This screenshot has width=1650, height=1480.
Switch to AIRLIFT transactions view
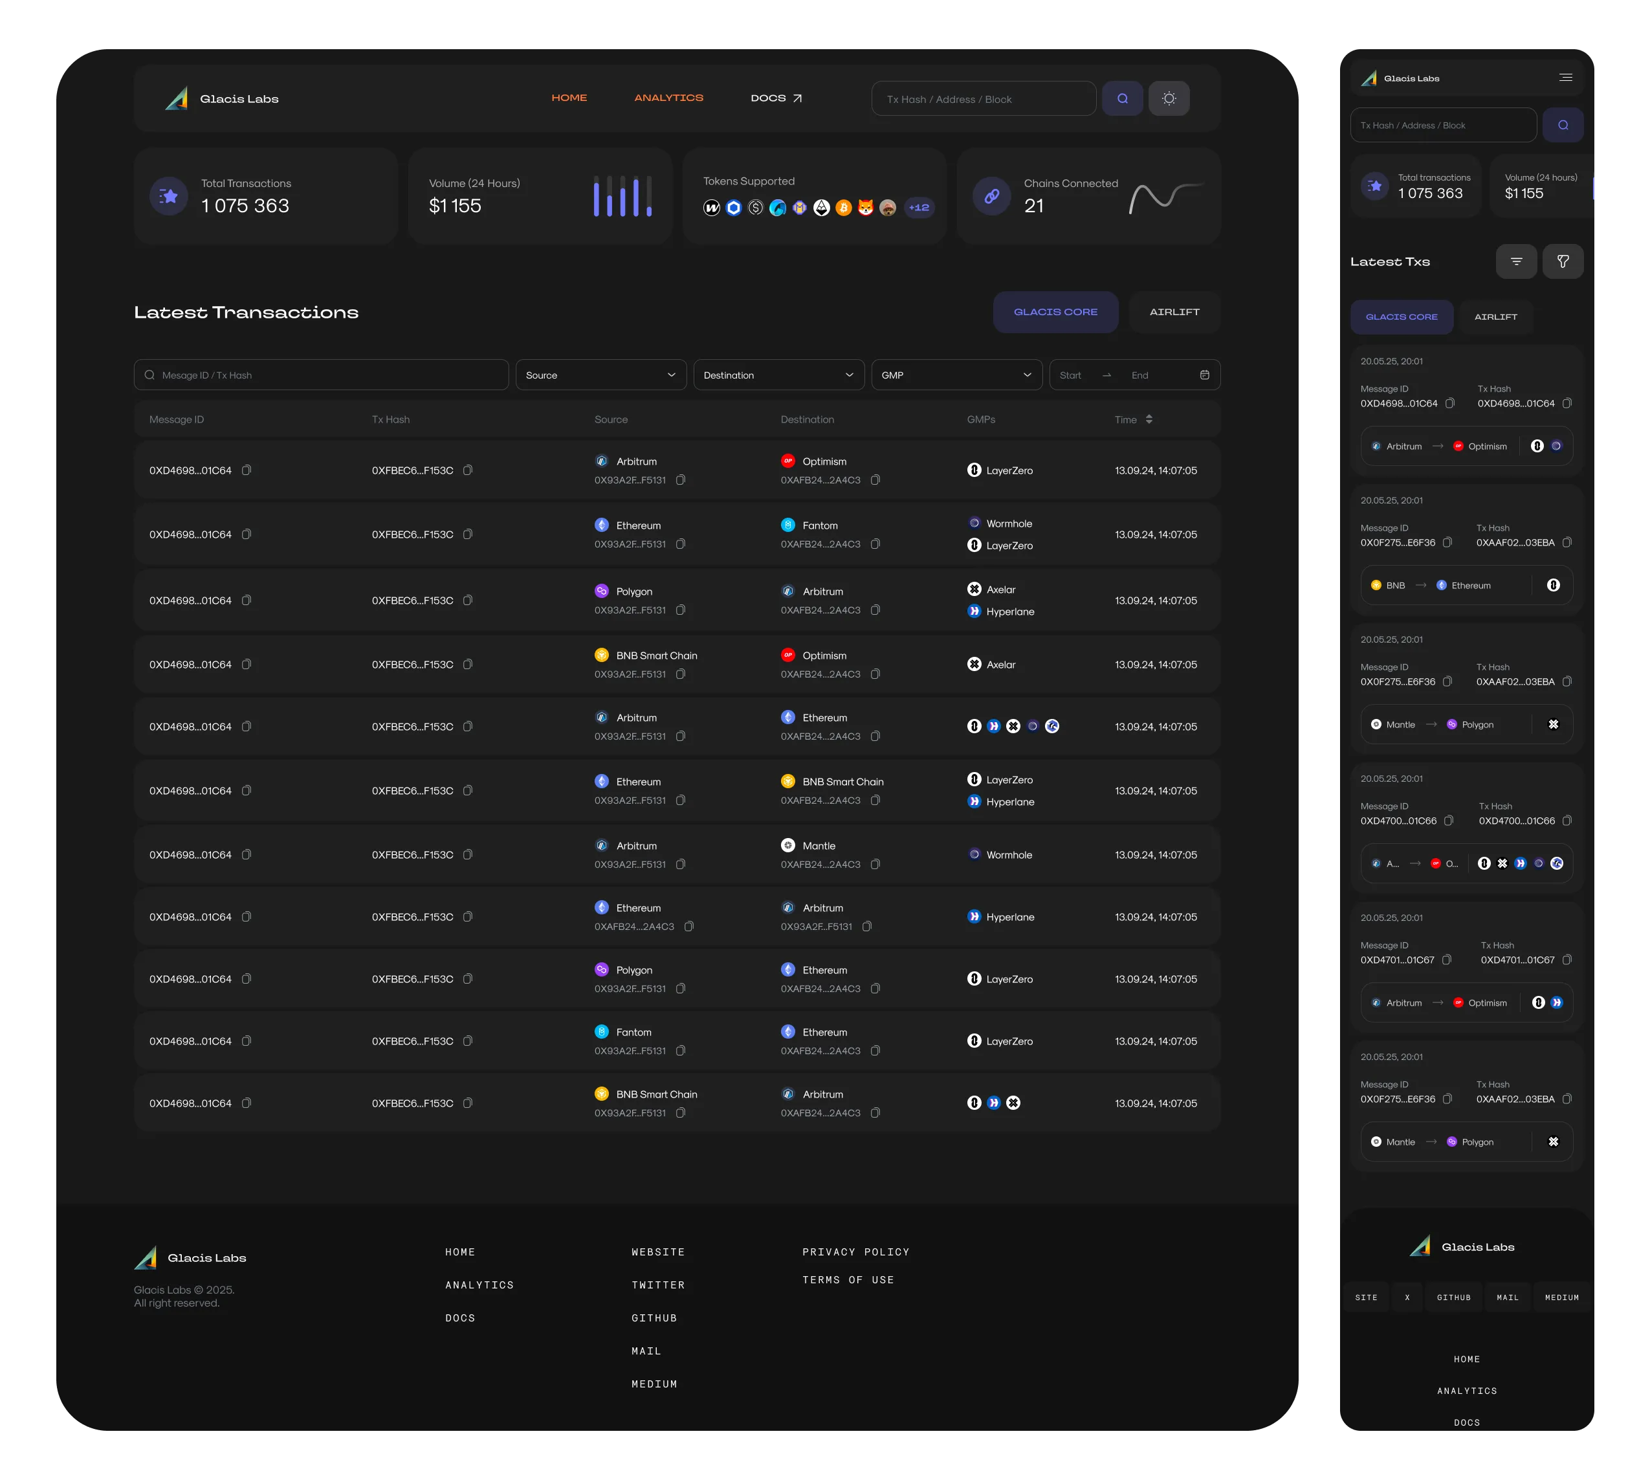coord(1174,311)
